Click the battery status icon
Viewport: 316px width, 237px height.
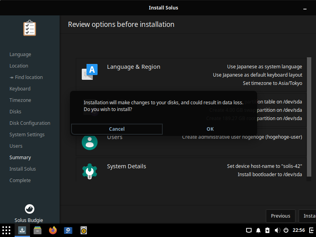click(x=267, y=230)
